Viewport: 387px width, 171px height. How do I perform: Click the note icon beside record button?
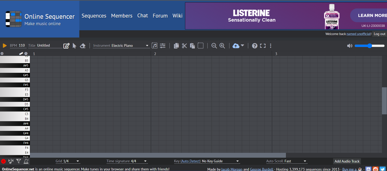tap(11, 161)
